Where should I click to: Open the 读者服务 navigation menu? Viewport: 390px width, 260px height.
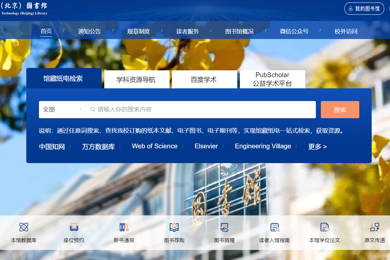(x=188, y=31)
